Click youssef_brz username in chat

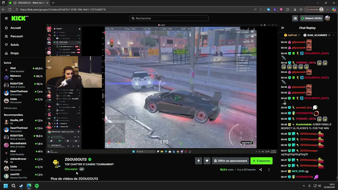tap(304, 108)
